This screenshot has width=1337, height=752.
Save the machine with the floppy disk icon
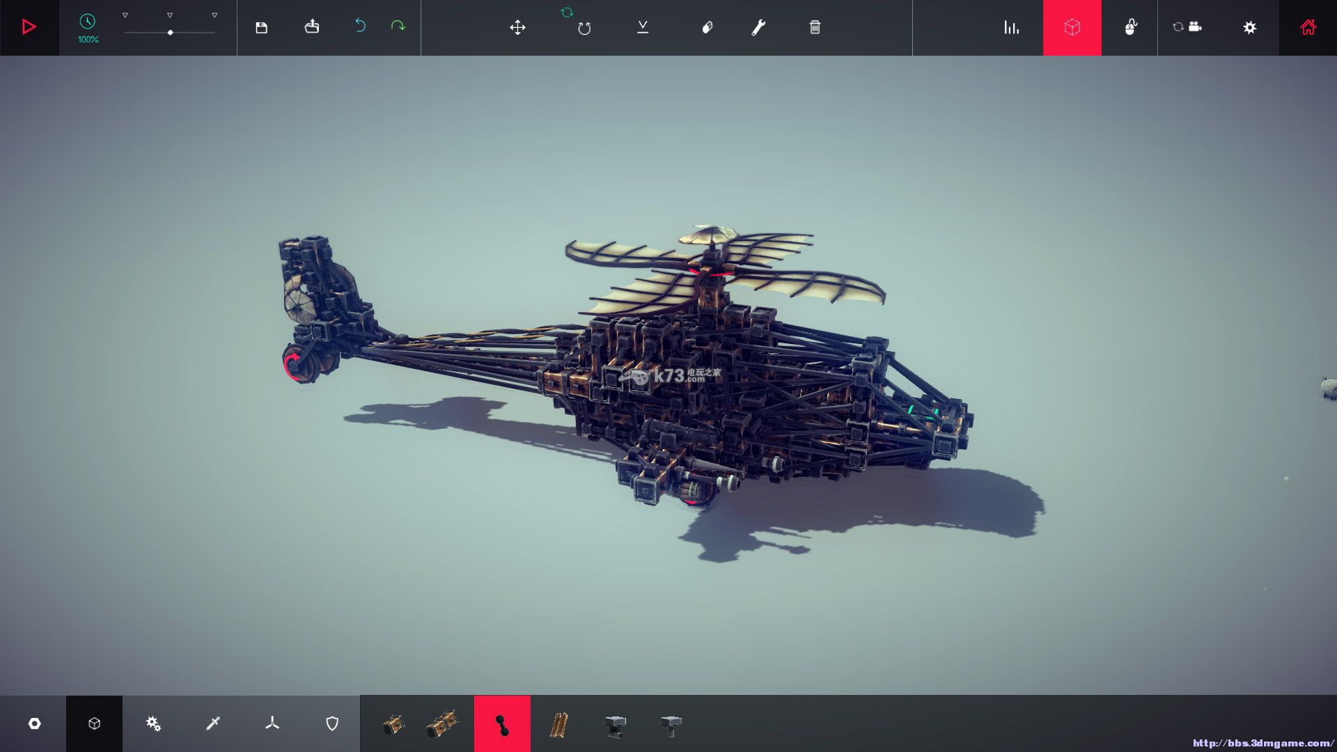tap(261, 27)
